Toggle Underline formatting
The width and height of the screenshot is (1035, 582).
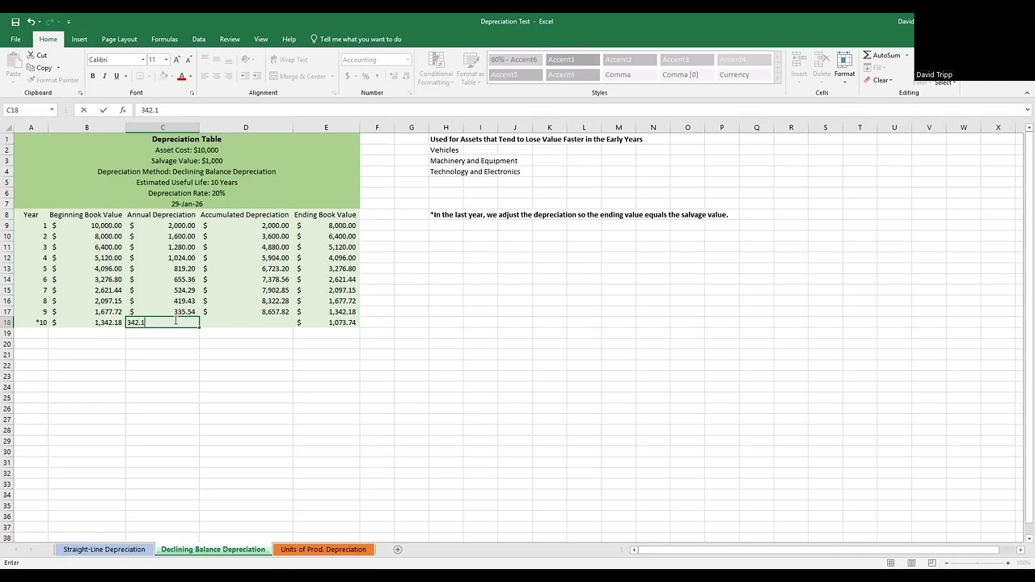point(116,76)
